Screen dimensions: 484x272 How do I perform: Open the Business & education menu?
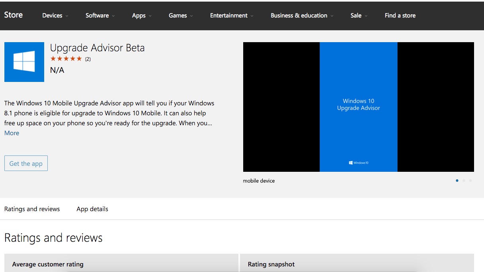point(302,16)
